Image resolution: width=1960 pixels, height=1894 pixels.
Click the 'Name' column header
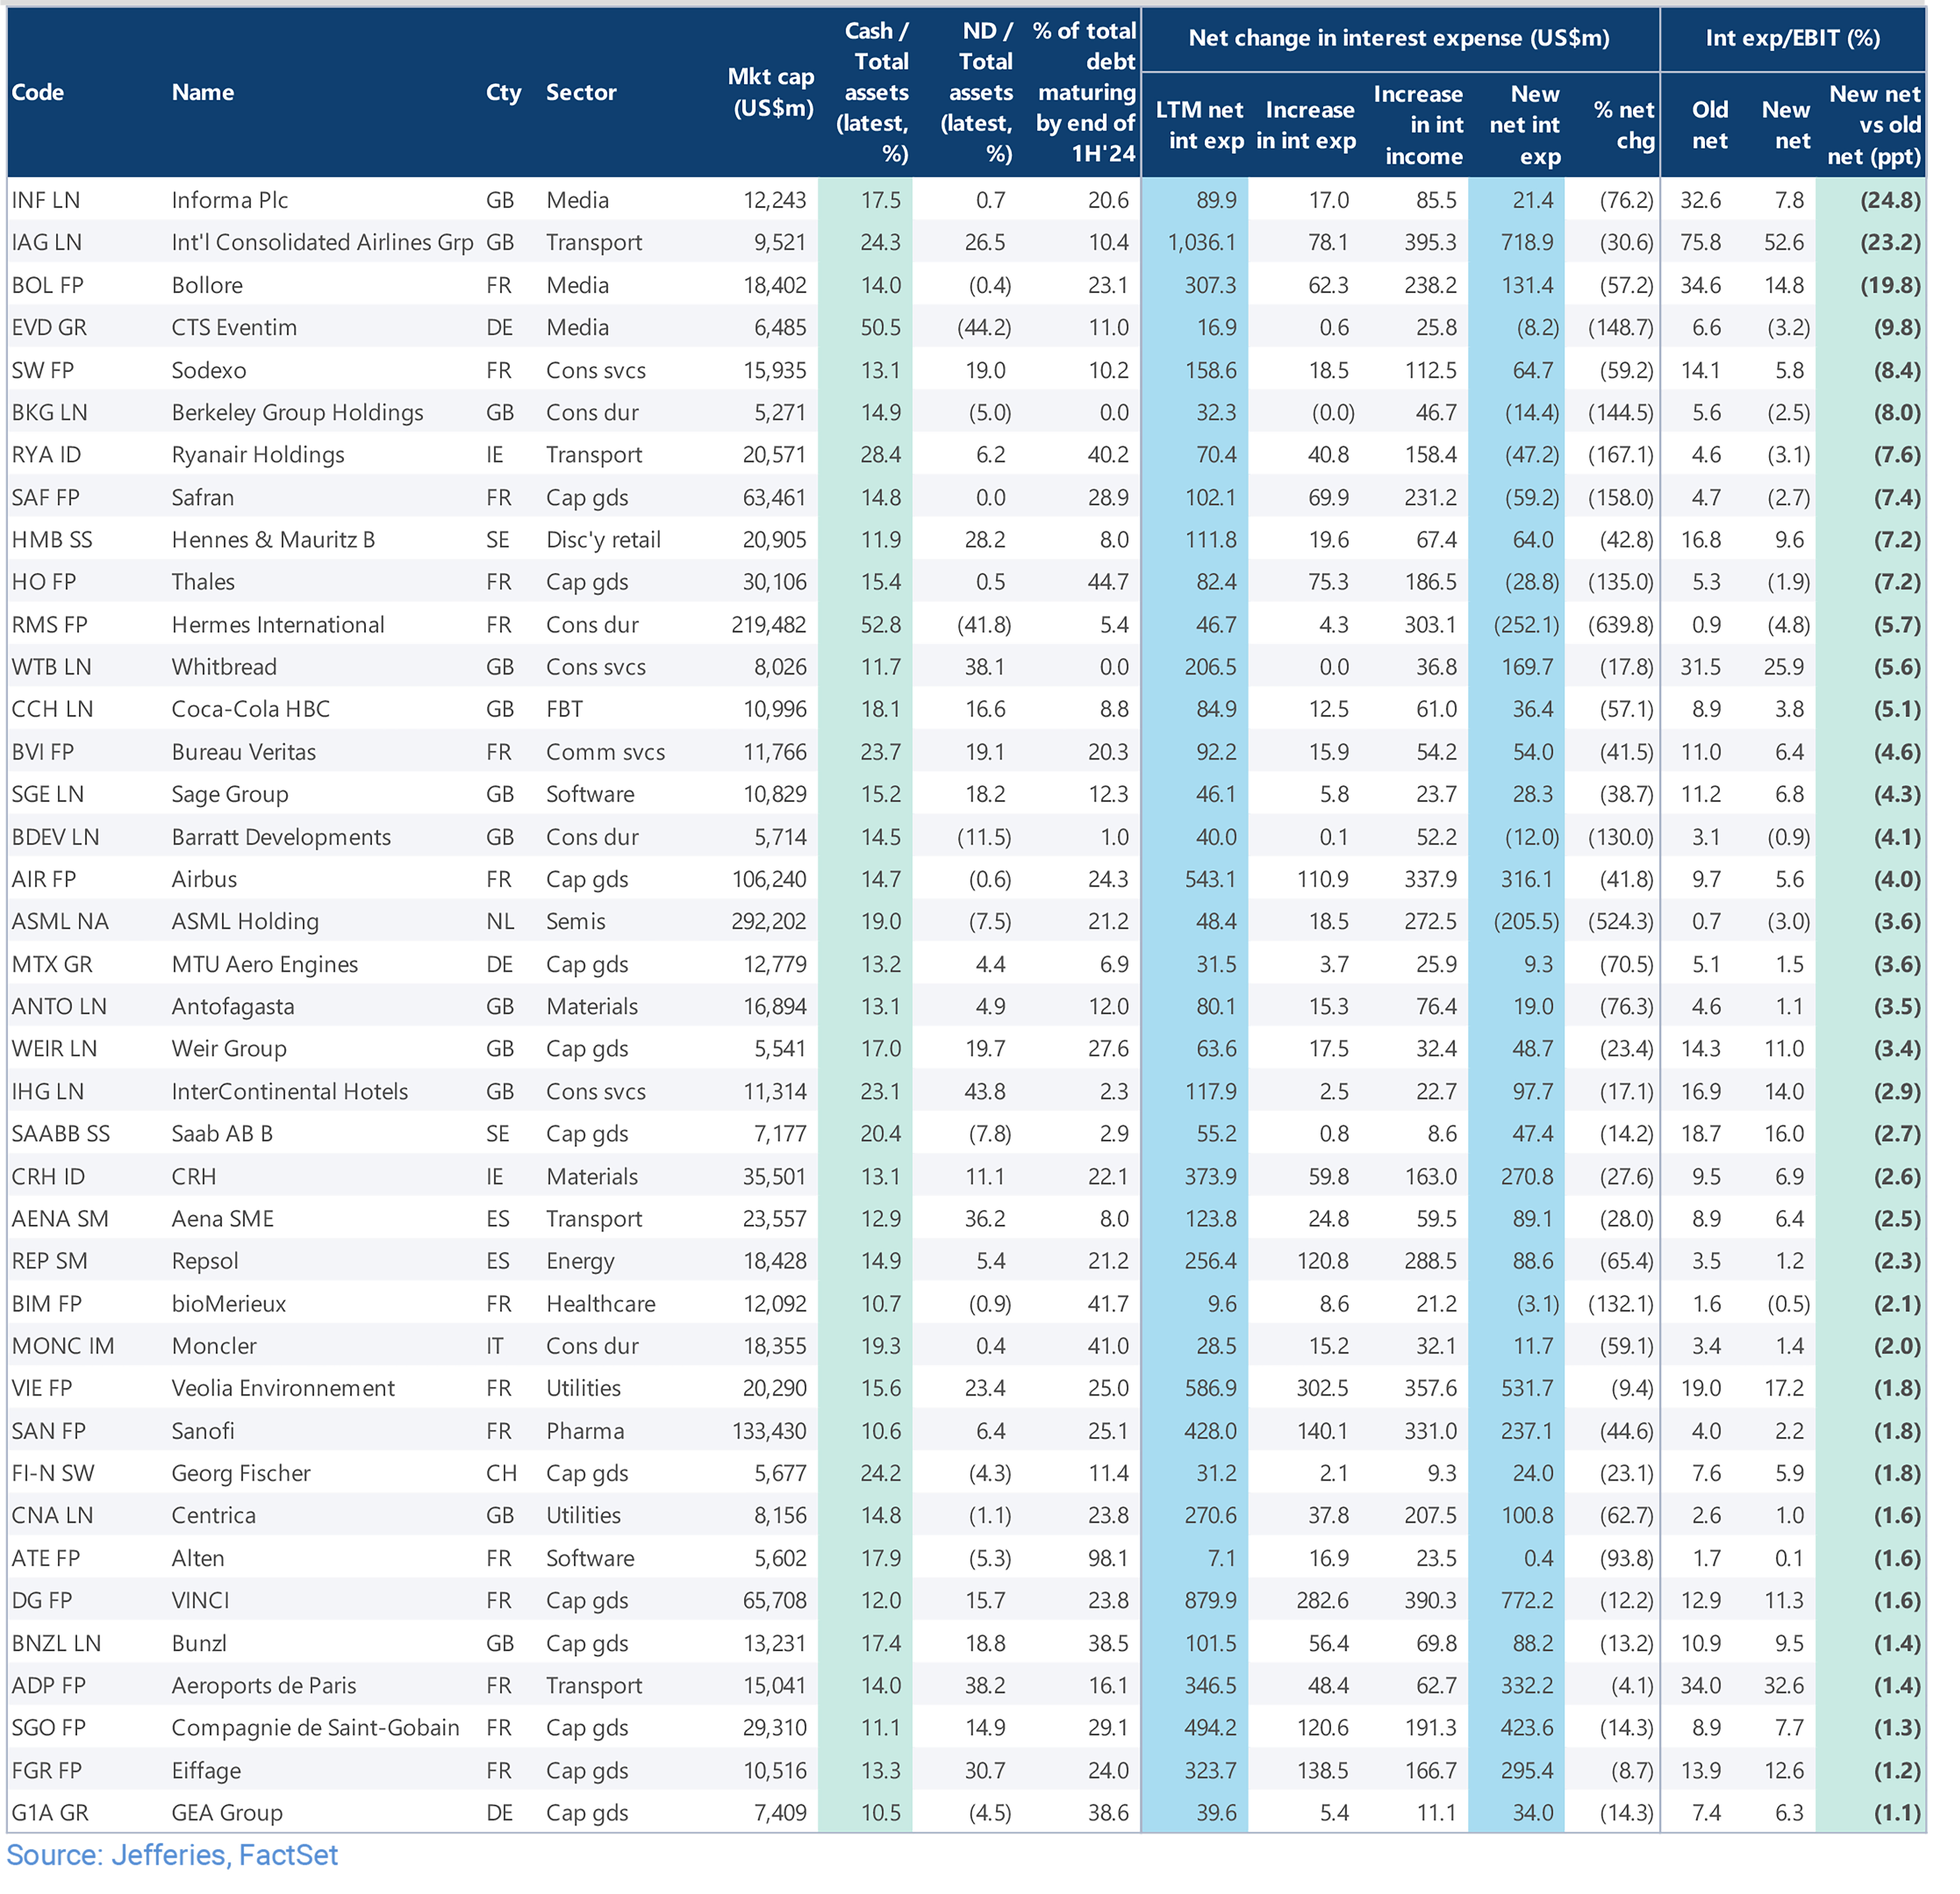[204, 93]
